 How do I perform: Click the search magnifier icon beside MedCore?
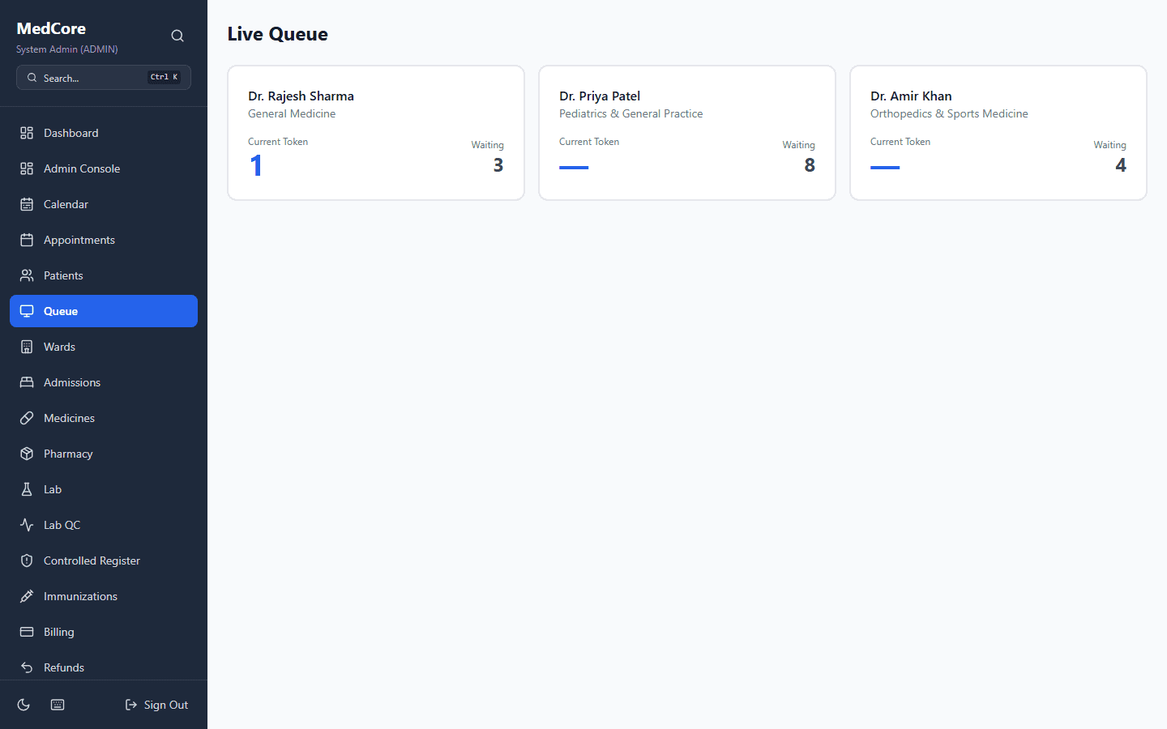(177, 36)
